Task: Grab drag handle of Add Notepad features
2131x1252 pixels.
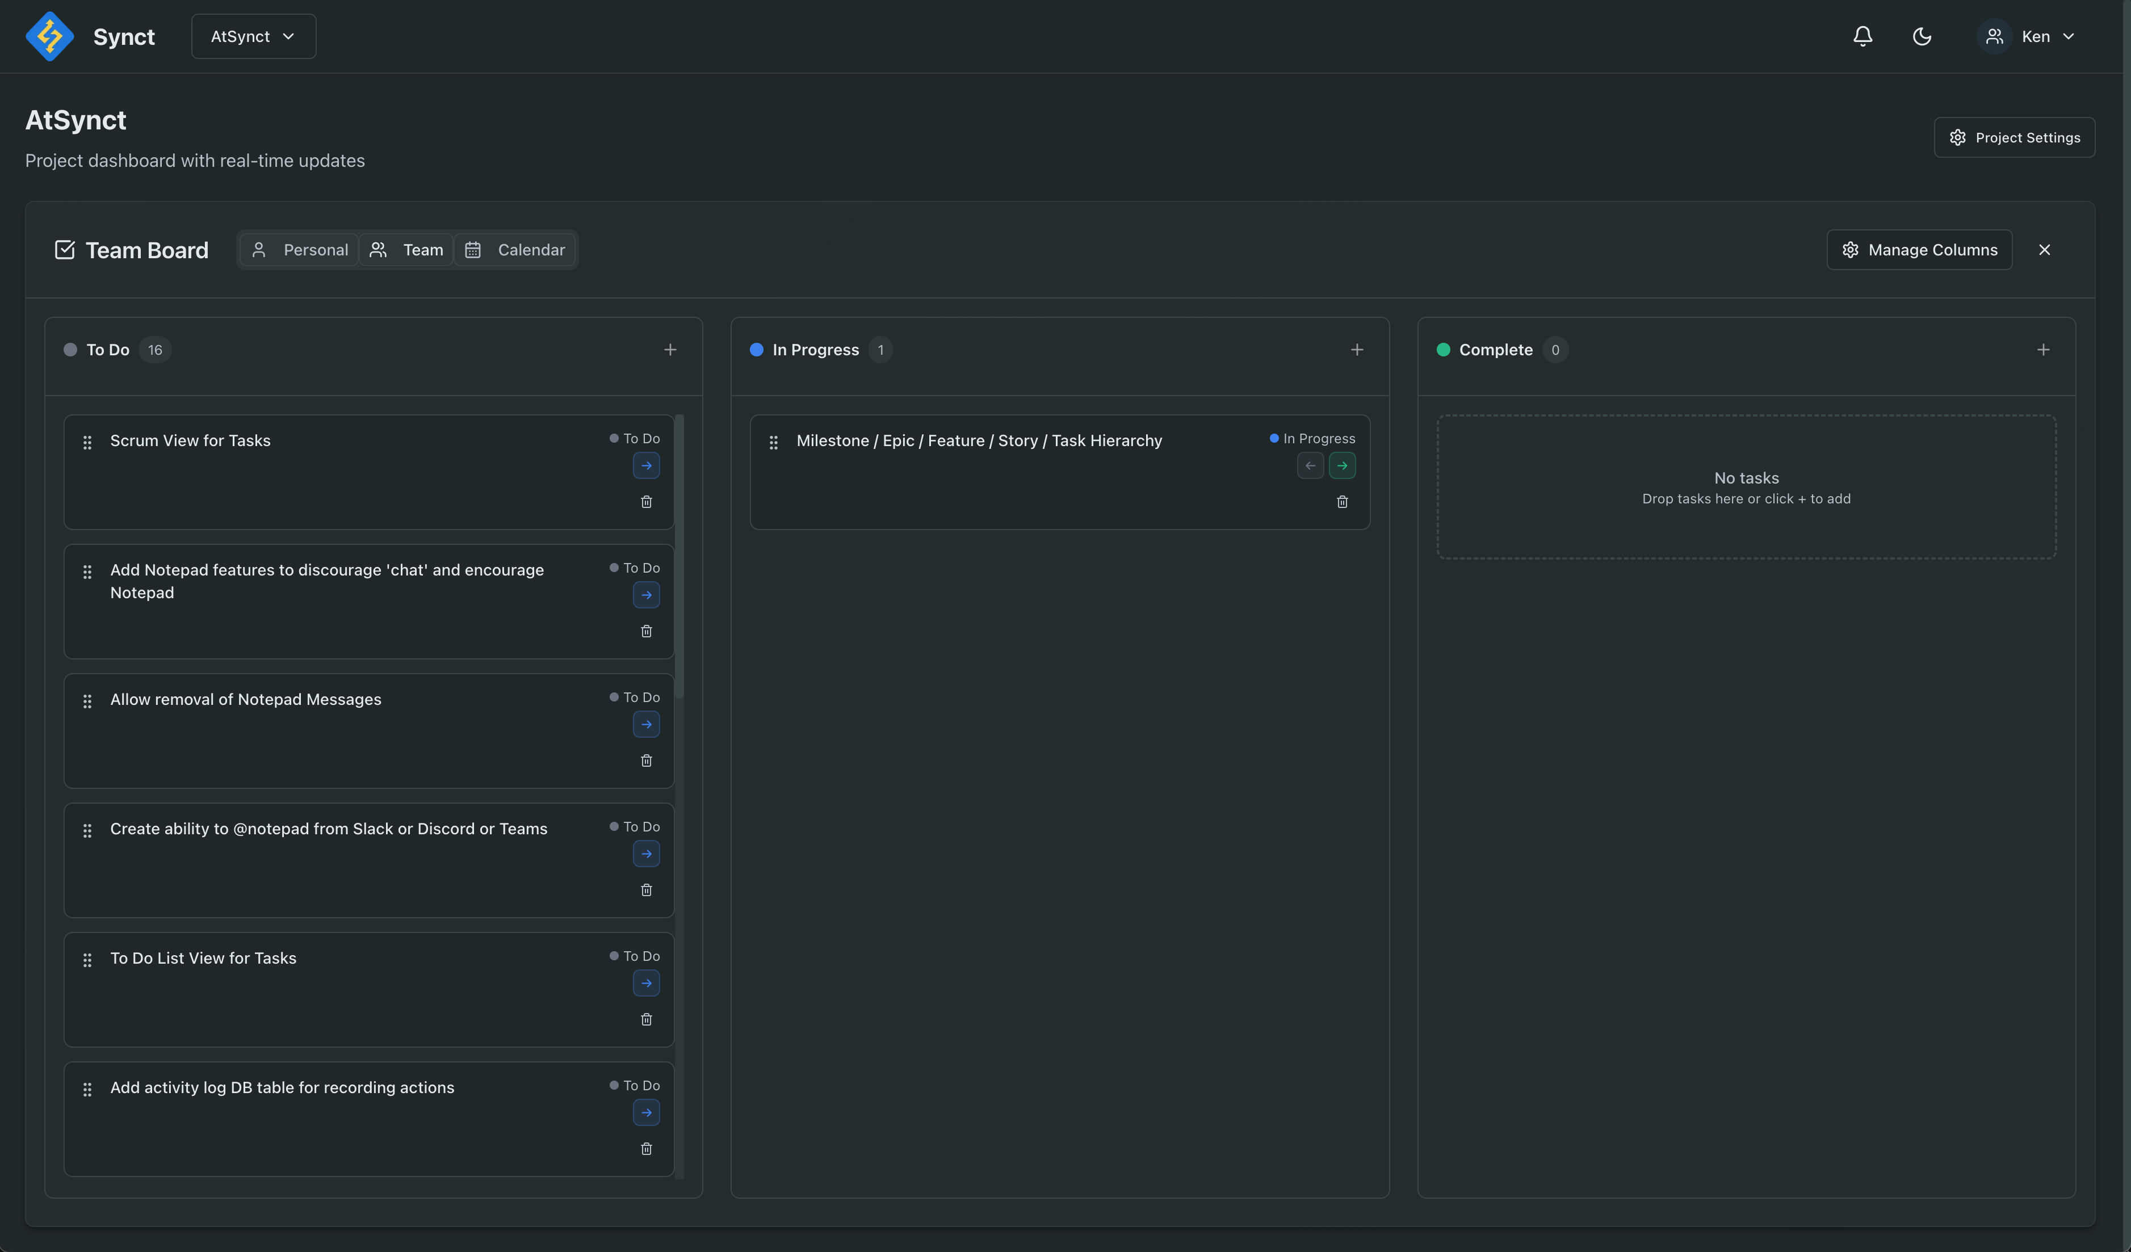Action: (x=87, y=572)
